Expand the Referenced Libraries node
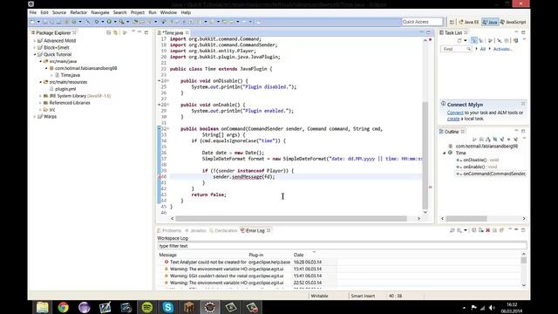Viewport: 558px width, 314px height. coord(41,103)
